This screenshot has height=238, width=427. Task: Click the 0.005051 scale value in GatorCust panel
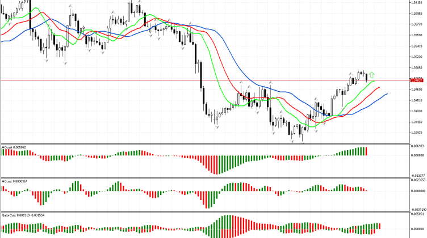[418, 215]
